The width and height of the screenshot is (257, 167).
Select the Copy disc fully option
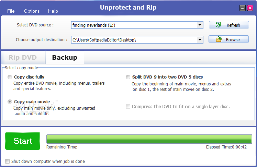(x=10, y=77)
